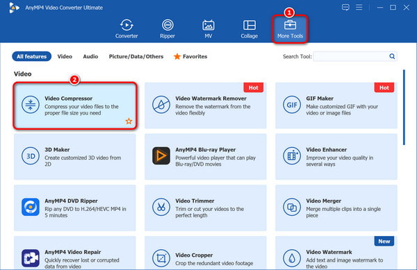Maximize the application window
The height and width of the screenshot is (270, 417).
point(393,8)
